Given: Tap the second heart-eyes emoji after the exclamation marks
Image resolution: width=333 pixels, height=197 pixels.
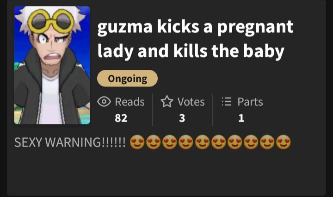Looking at the screenshot, I should point(154,142).
